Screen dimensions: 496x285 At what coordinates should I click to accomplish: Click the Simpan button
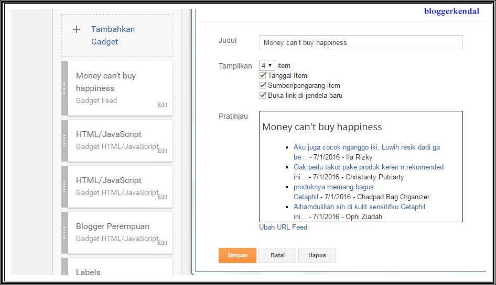237,255
